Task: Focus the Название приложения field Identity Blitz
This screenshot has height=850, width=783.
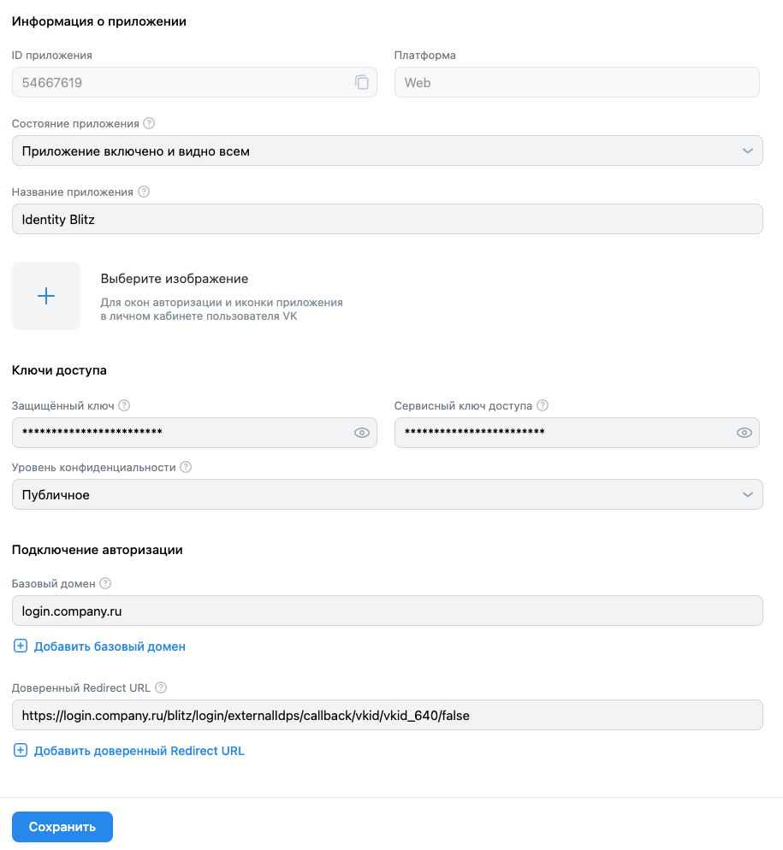Action: (388, 219)
